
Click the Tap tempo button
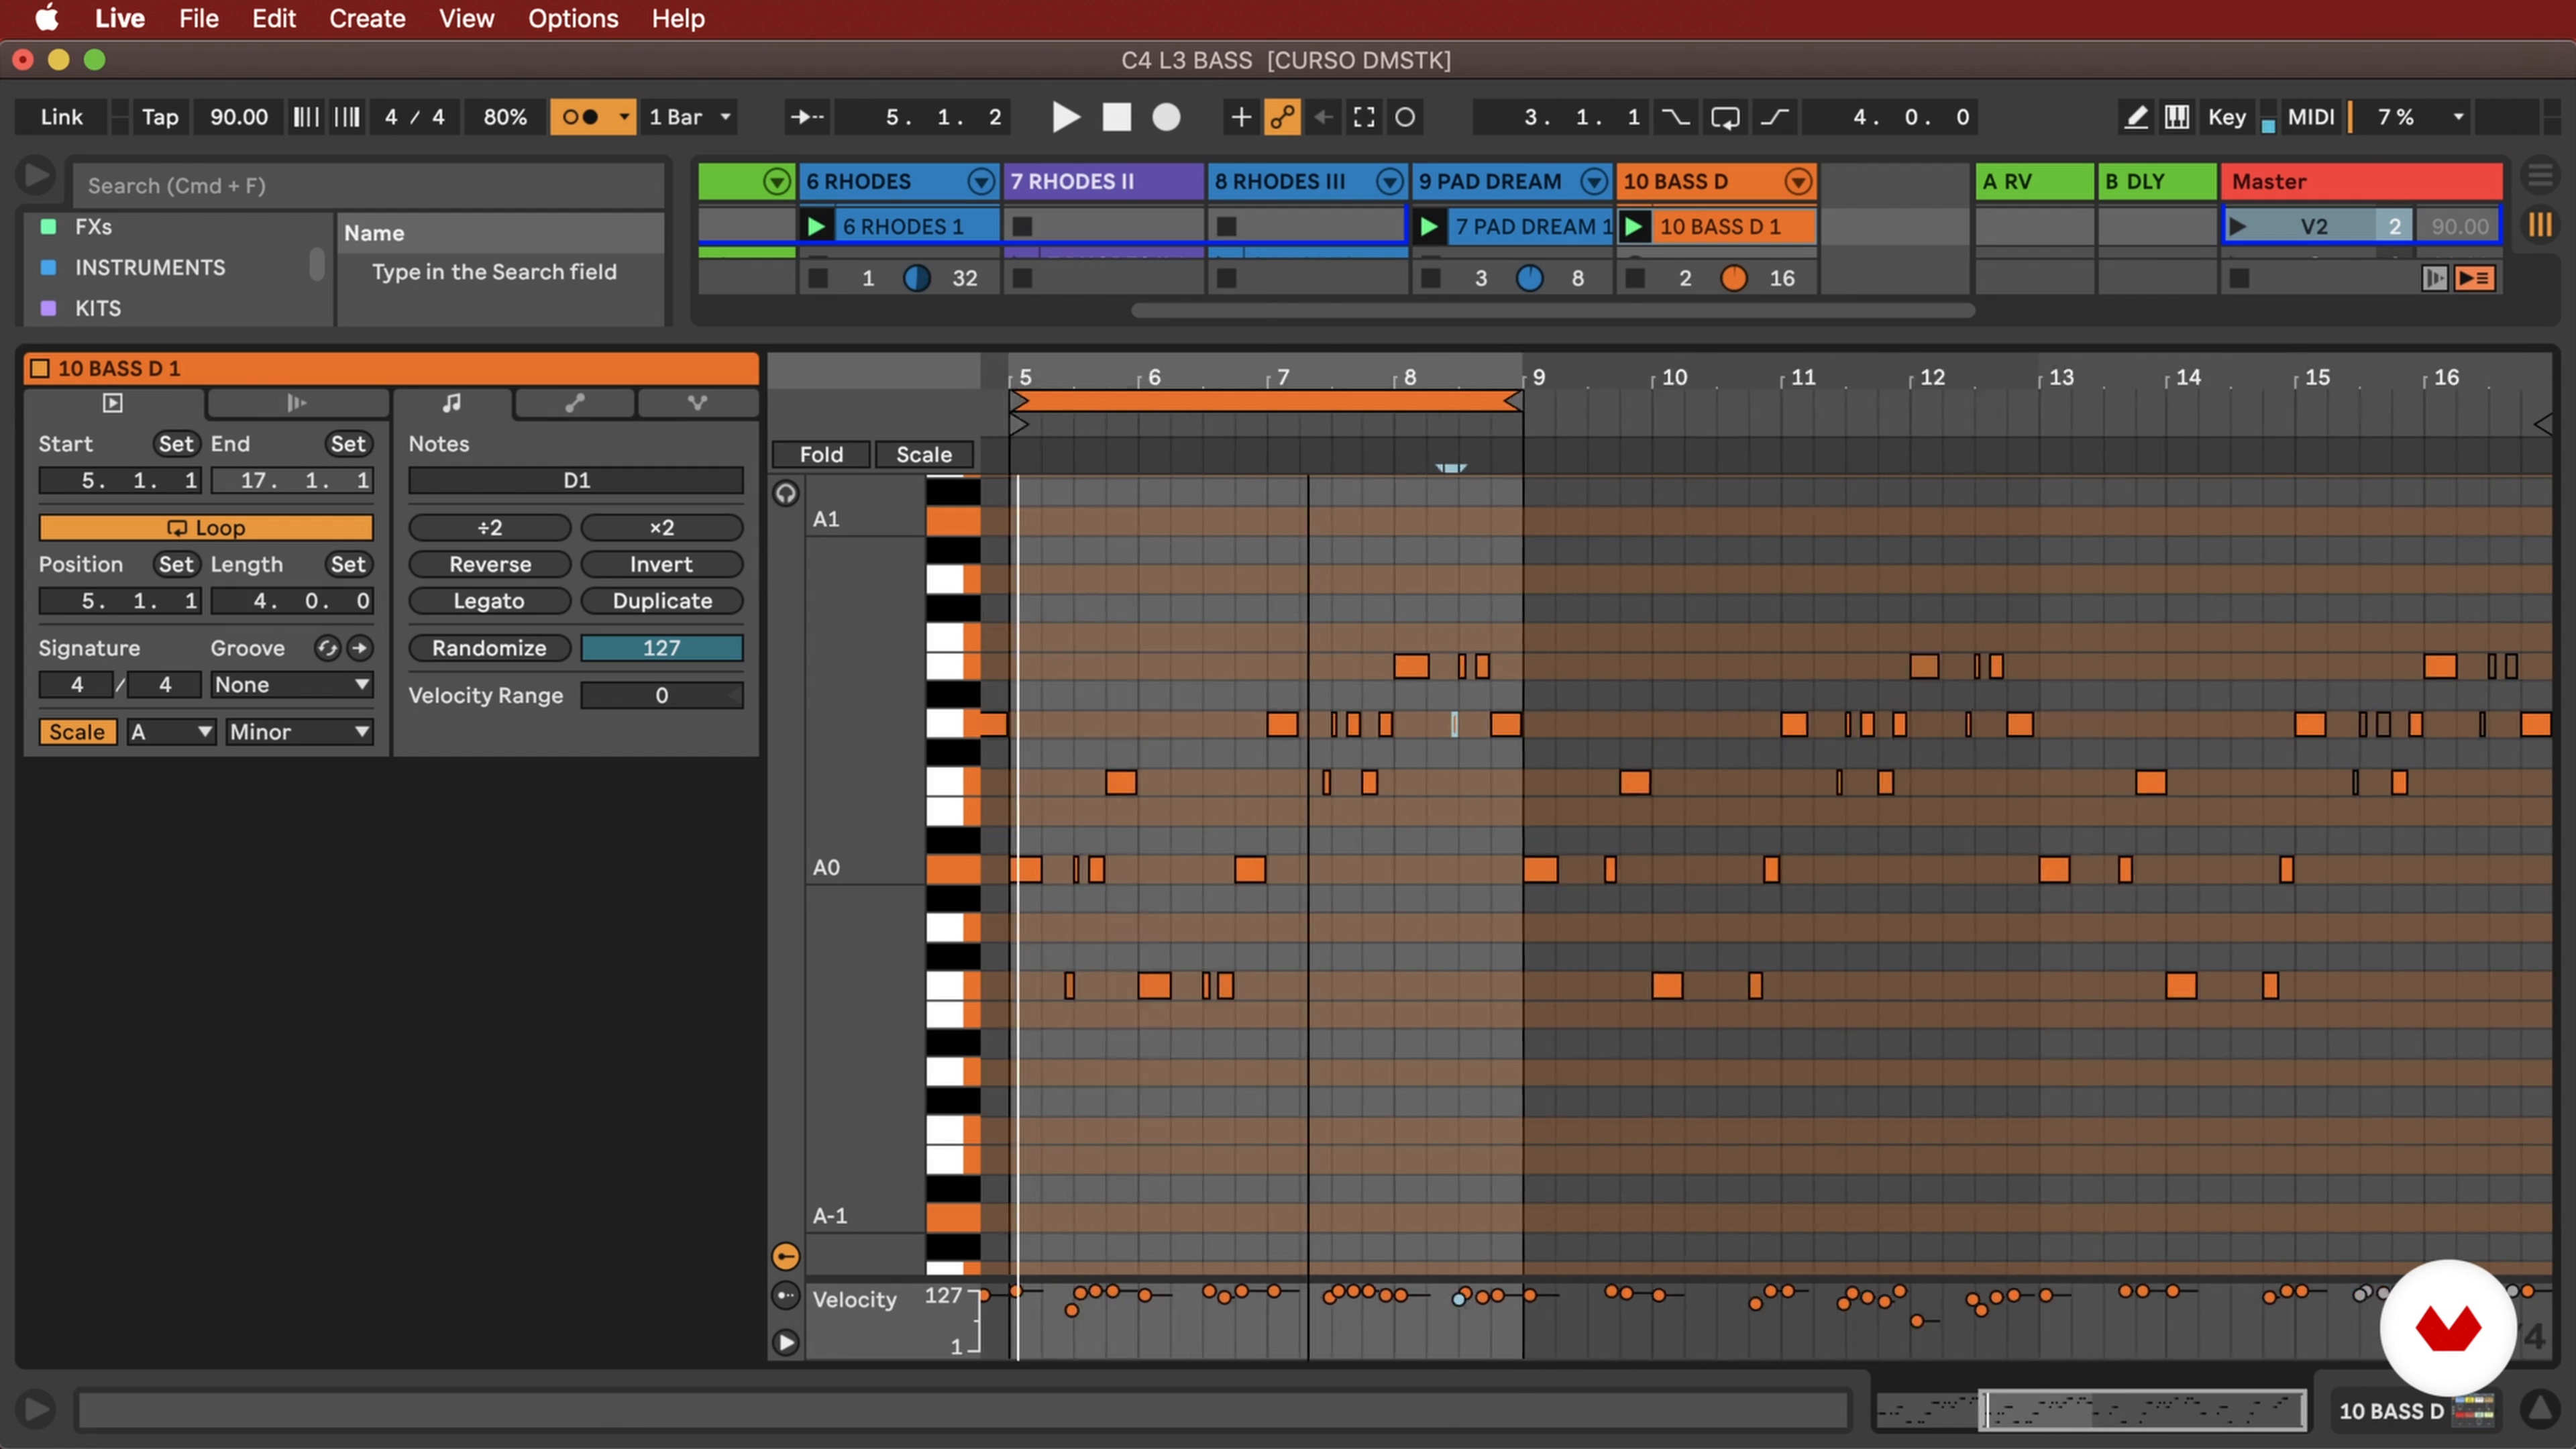(x=160, y=117)
